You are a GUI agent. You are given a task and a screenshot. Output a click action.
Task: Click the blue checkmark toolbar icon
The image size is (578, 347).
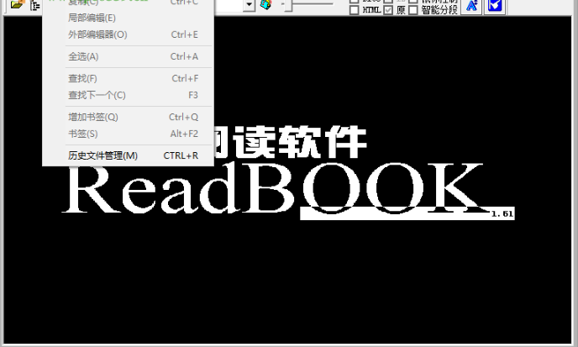(x=496, y=6)
